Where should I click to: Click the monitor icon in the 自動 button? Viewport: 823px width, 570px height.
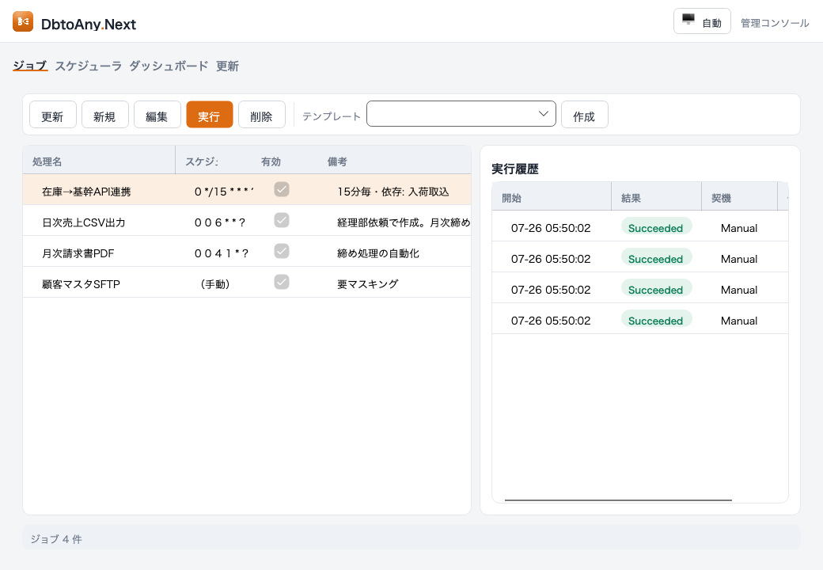click(x=688, y=20)
